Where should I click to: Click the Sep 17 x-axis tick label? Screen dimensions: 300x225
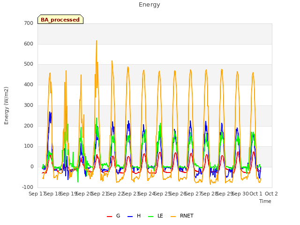(x=37, y=194)
